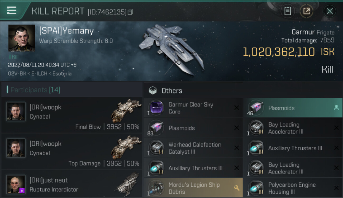
Task: Select highlighted Plasmoids 46 entry
Action: click(293, 108)
